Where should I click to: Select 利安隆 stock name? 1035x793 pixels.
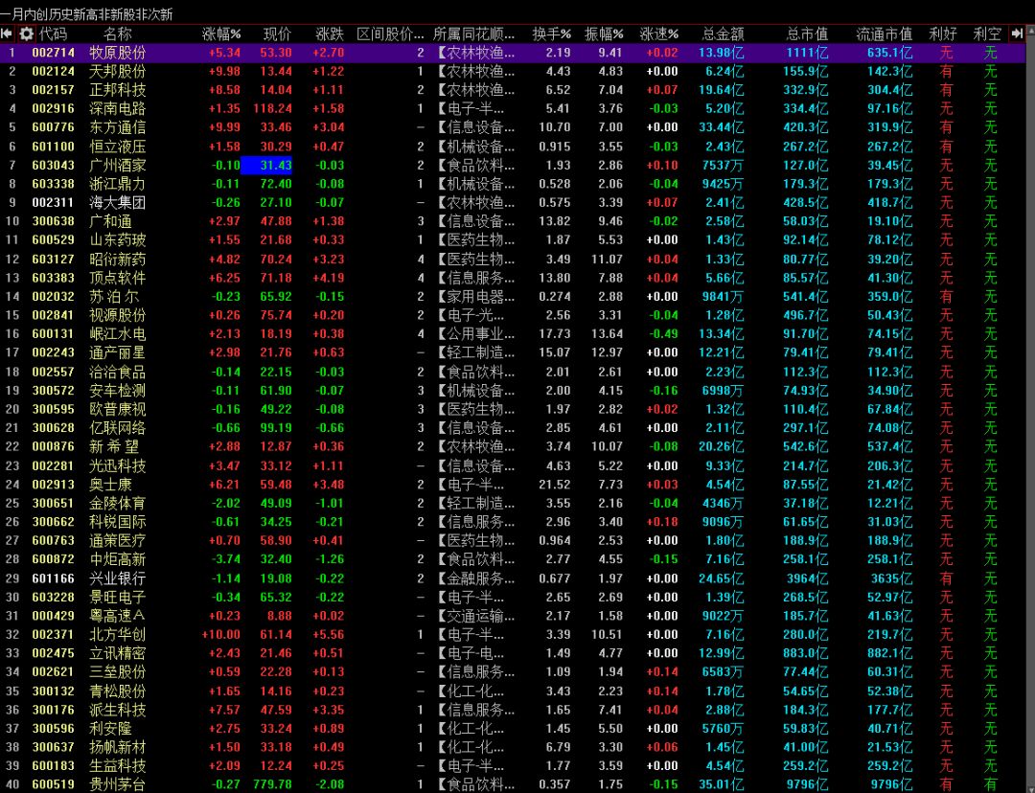coord(110,728)
